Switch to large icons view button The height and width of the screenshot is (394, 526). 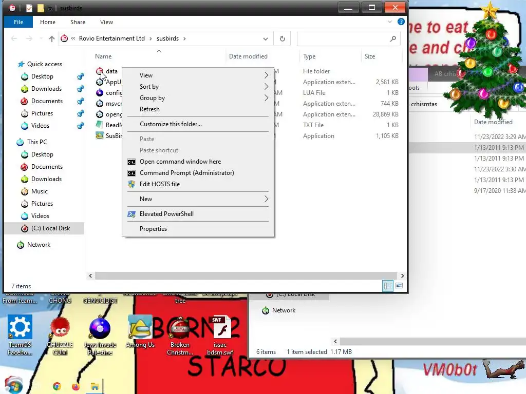[399, 286]
